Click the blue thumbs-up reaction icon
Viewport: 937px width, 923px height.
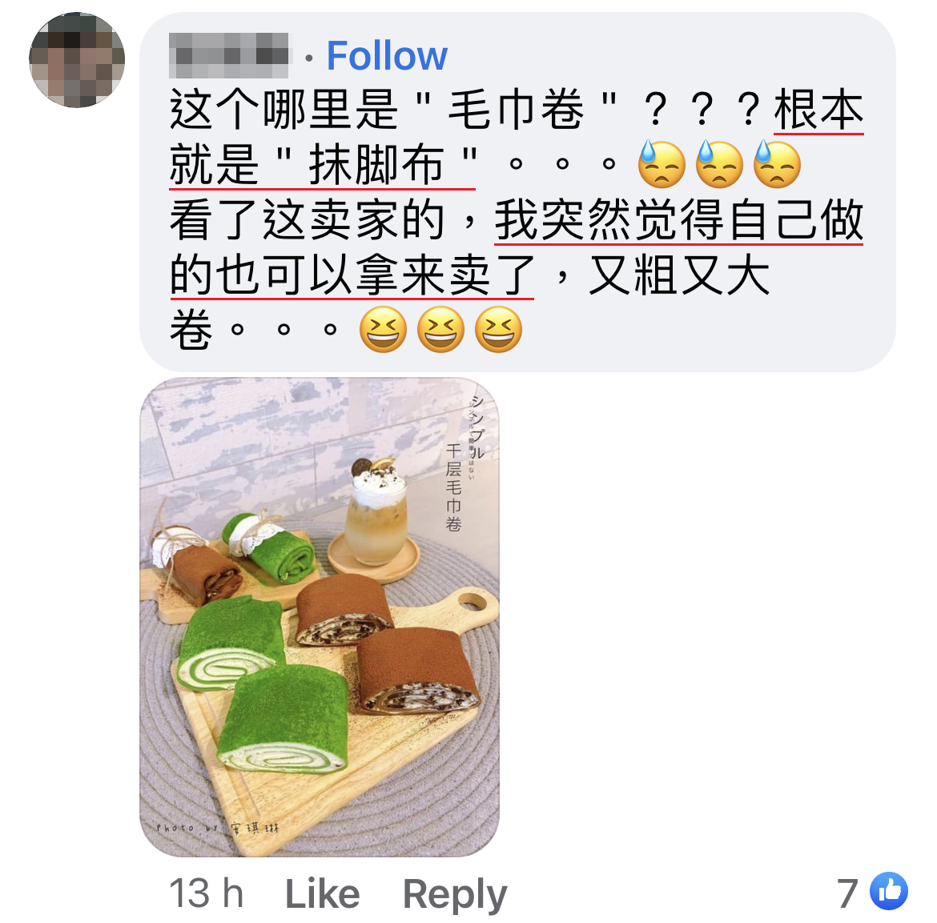click(x=889, y=891)
